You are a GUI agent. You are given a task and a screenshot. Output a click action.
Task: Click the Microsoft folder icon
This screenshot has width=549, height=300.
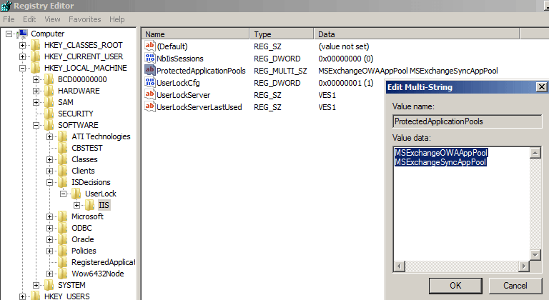coord(63,216)
